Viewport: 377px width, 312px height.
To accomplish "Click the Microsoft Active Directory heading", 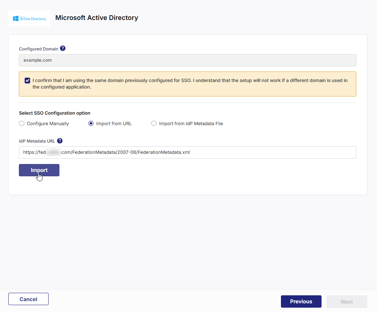I will click(x=96, y=17).
